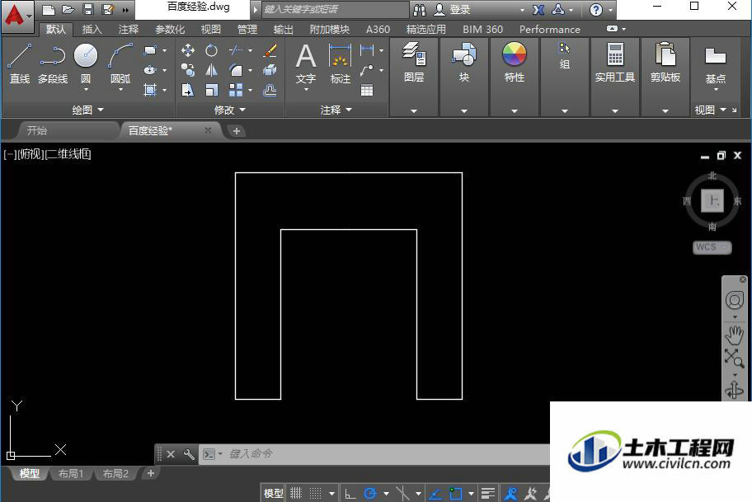Click the Explode tool icon
752x502 pixels.
point(270,70)
